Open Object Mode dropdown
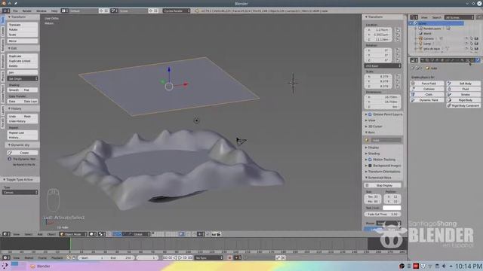The height and width of the screenshot is (271, 483). click(73, 234)
